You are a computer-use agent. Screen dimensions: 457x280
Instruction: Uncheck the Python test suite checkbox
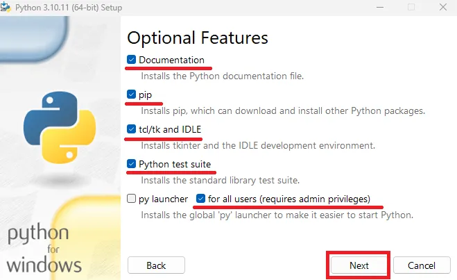132,165
